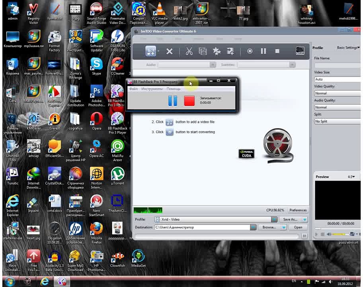Image resolution: width=363 pixels, height=287 pixels.
Task: Open the Video Quality Normal combo box
Action: (337, 93)
